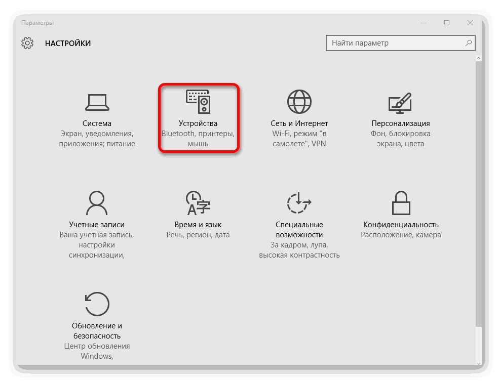The width and height of the screenshot is (498, 381).
Task: Click the vertical scrollbar thumb
Action: pyautogui.click(x=479, y=194)
